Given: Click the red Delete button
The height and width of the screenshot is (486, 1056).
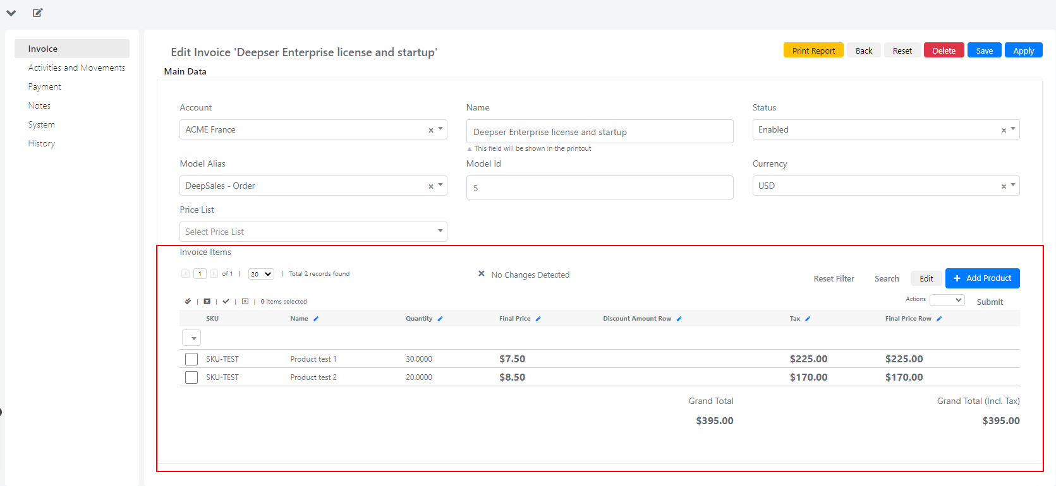Looking at the screenshot, I should coord(944,50).
